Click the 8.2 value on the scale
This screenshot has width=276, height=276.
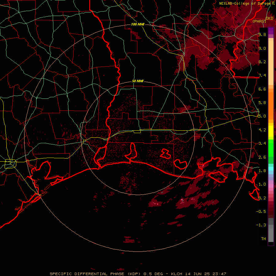click(262, 62)
